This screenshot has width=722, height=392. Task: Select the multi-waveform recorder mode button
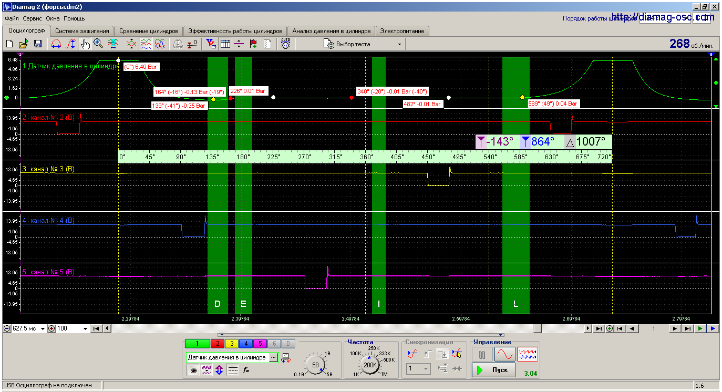point(528,354)
